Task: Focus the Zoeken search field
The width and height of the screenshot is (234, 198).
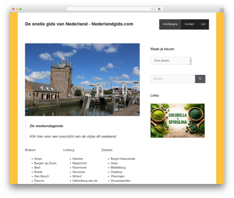Action: pyautogui.click(x=173, y=79)
